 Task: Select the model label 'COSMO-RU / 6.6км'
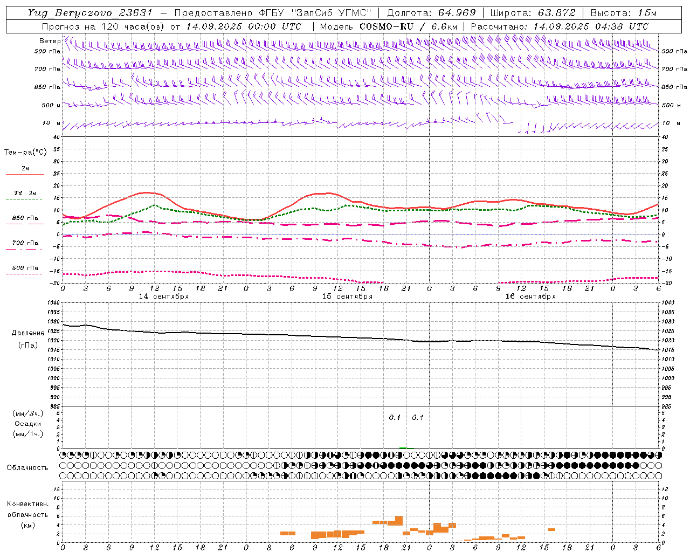point(409,26)
